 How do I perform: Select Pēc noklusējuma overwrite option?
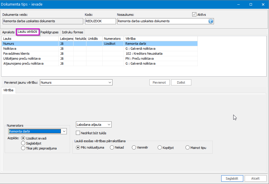[78, 147]
